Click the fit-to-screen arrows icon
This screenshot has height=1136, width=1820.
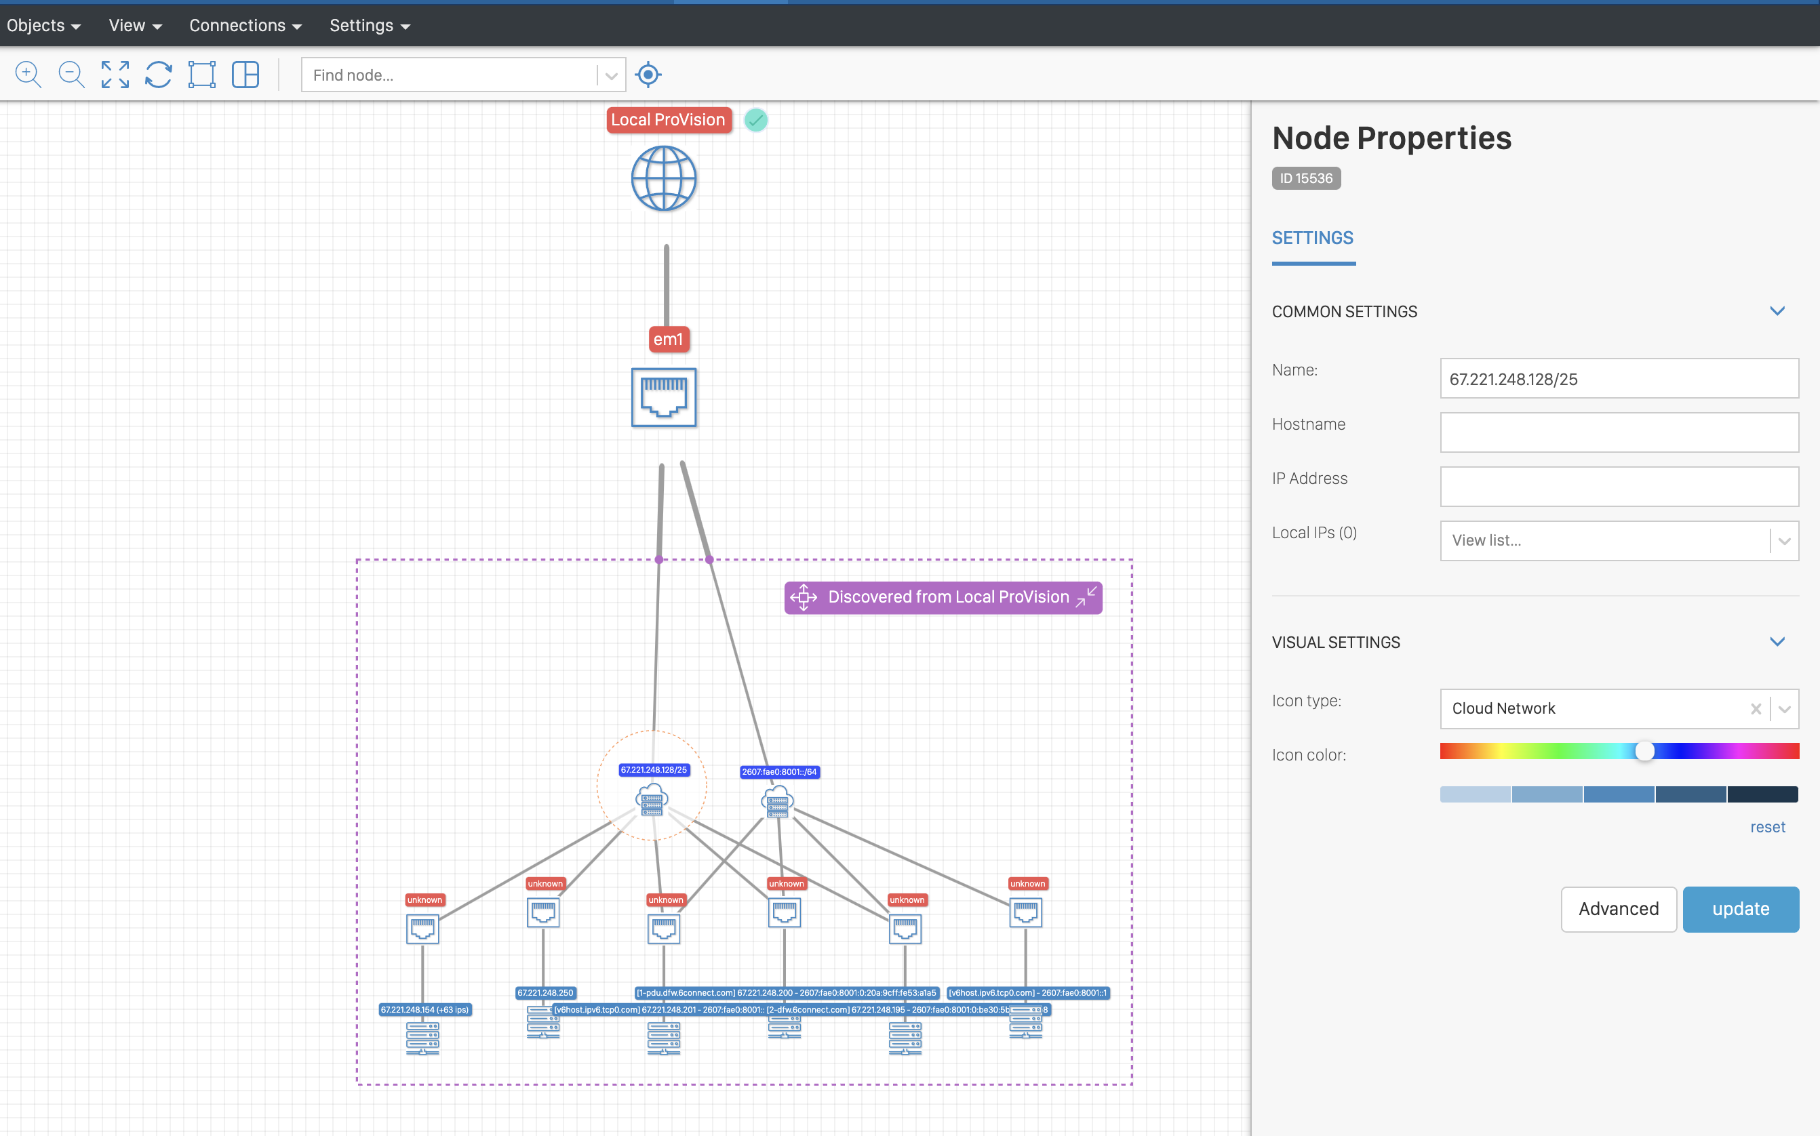[115, 75]
